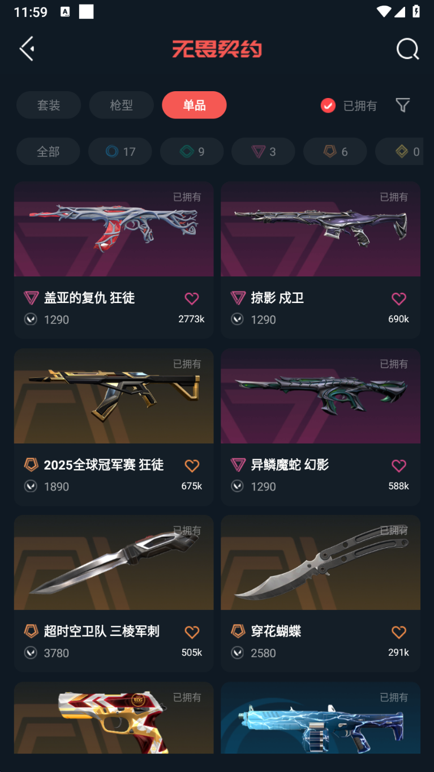Open the blue lightning shotgun skin image

click(320, 718)
